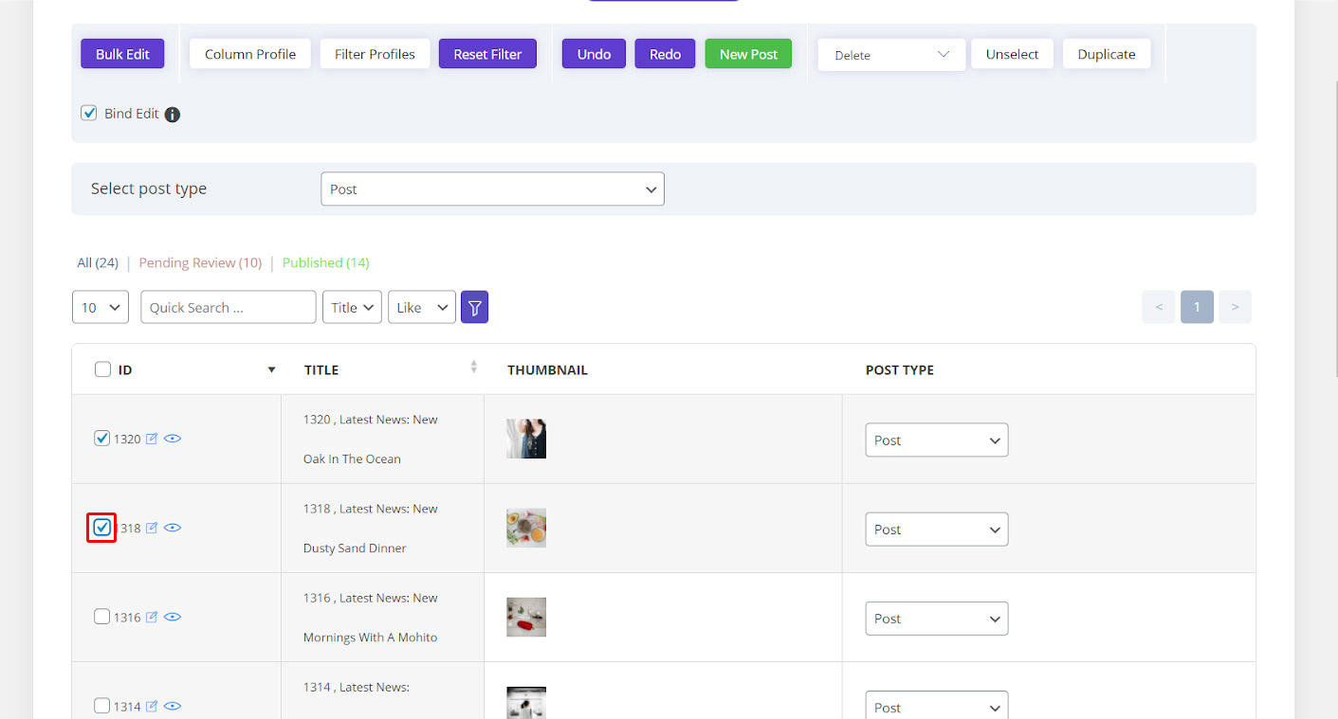Image resolution: width=1338 pixels, height=719 pixels.
Task: Click the Redo button
Action: pos(665,54)
